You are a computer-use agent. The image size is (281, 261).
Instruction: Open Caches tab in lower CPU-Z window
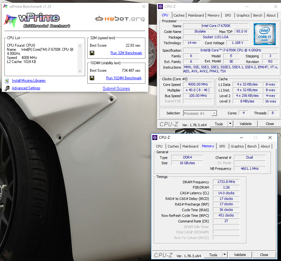[173, 146]
